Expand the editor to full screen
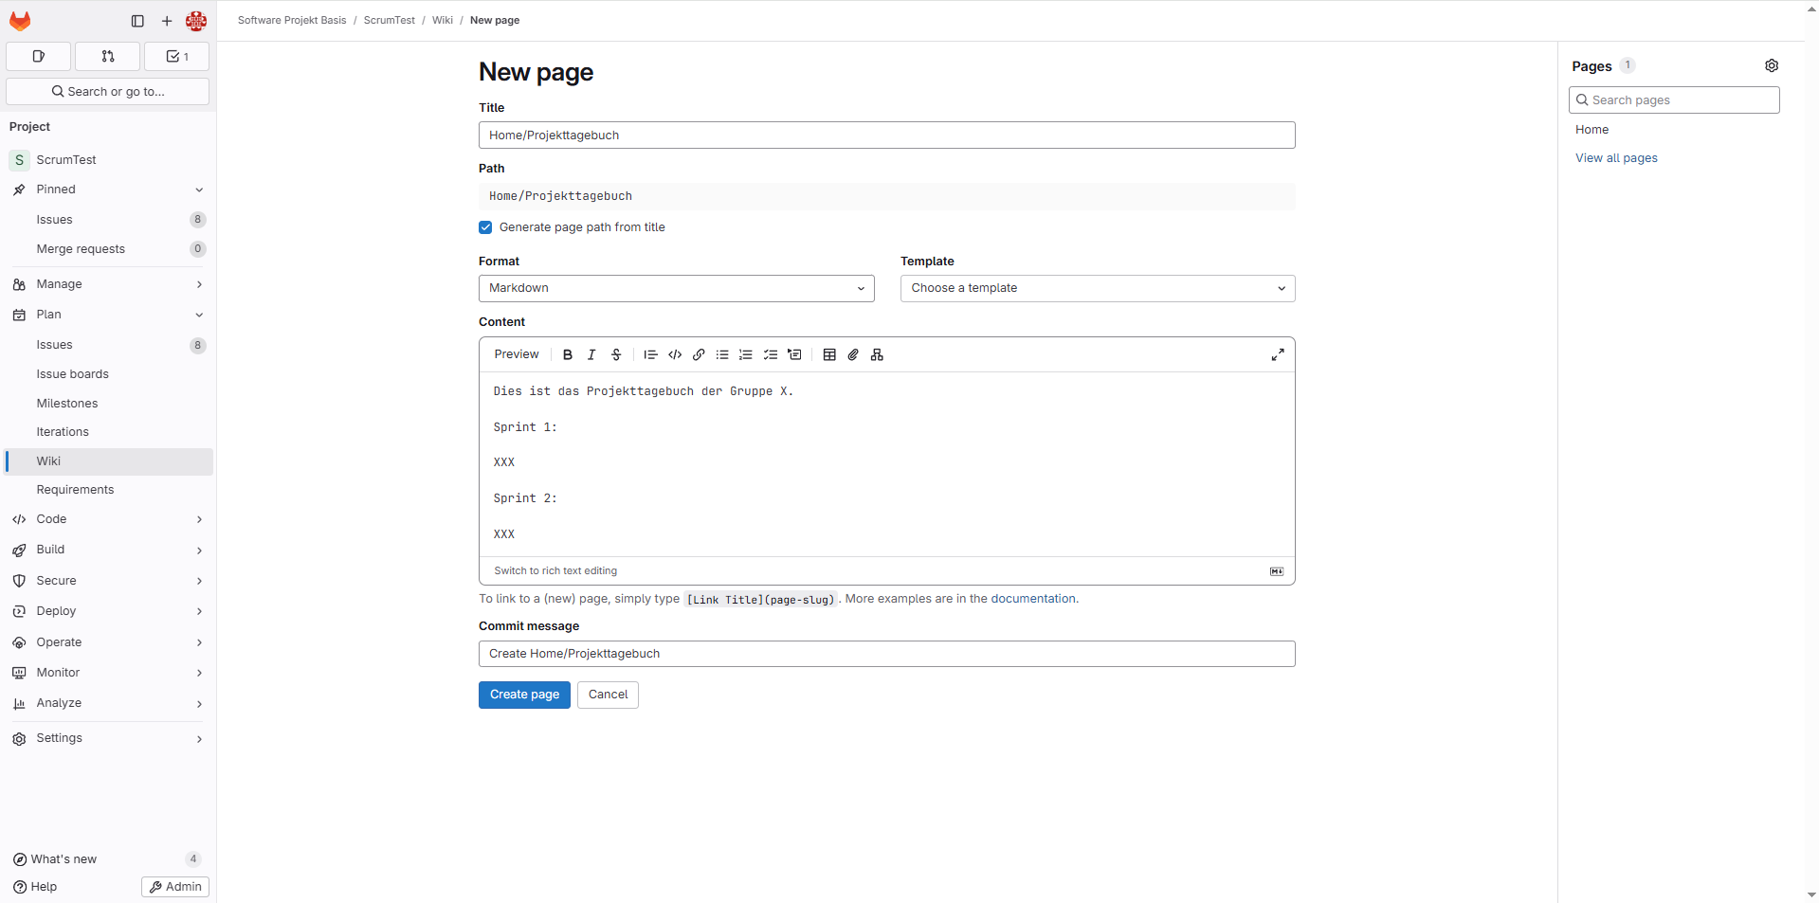Screen dimensions: 1819x903 click(x=1278, y=354)
